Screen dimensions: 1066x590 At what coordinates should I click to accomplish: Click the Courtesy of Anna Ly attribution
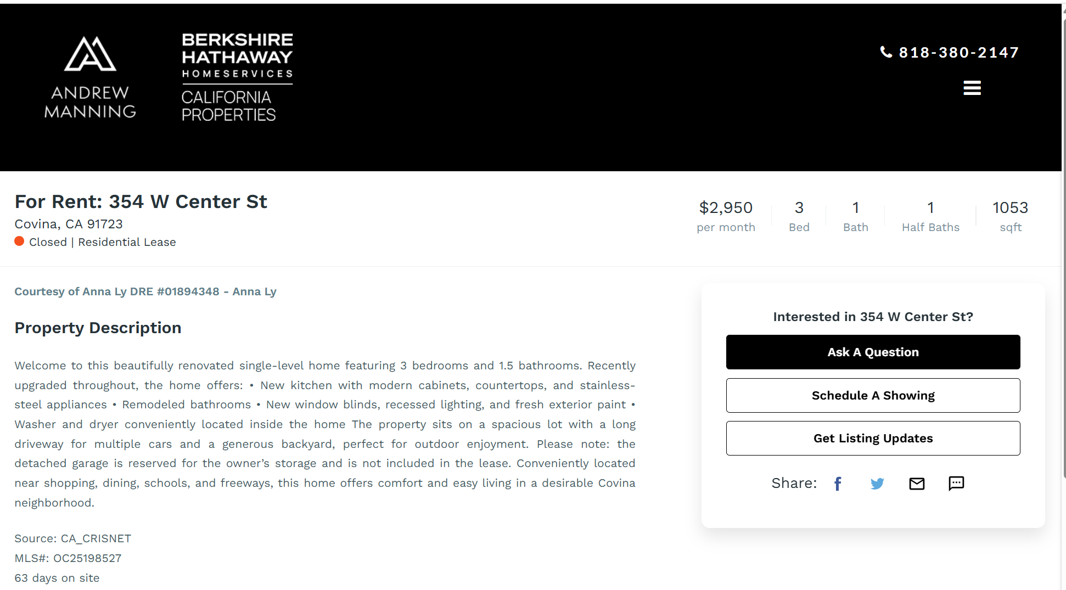(x=145, y=291)
